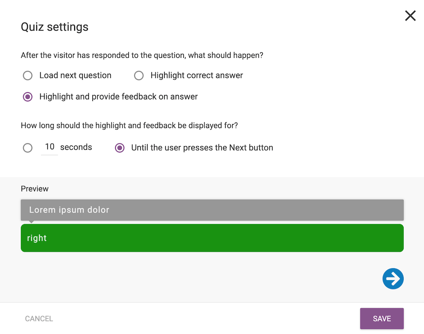Click the "Preview" section label

click(x=34, y=189)
